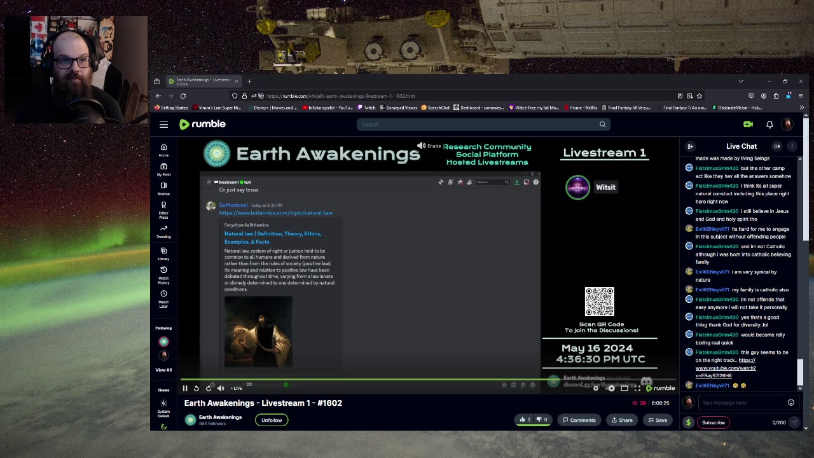Screen dimensions: 814x458
Task: Collapse the Live Chat panel
Action: click(x=690, y=146)
